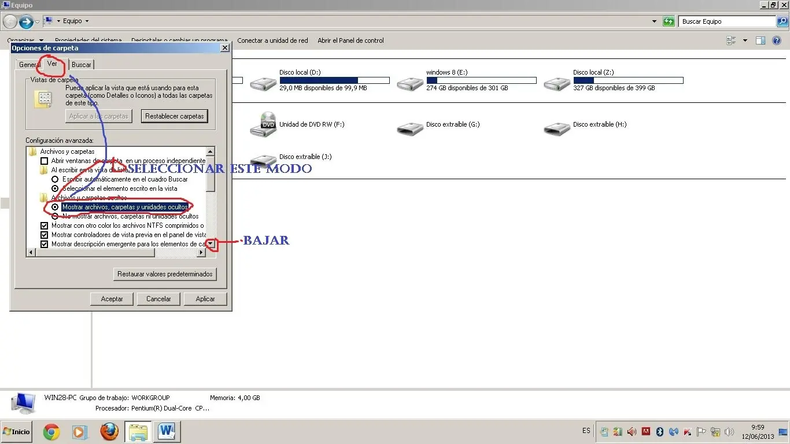Select the Unidad de DVD RW (F:) icon
The width and height of the screenshot is (790, 444).
[x=263, y=124]
